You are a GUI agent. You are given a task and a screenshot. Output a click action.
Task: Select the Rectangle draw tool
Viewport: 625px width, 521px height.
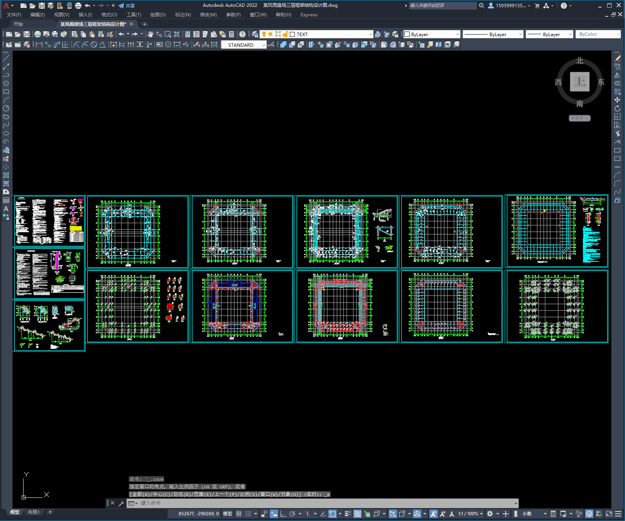coord(6,92)
